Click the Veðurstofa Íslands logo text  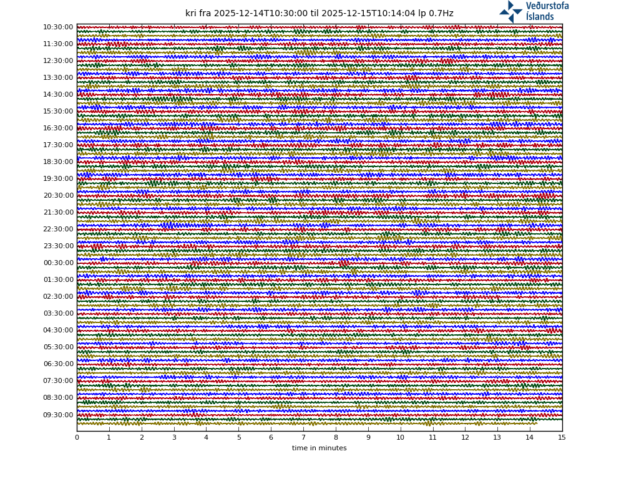[x=547, y=11]
